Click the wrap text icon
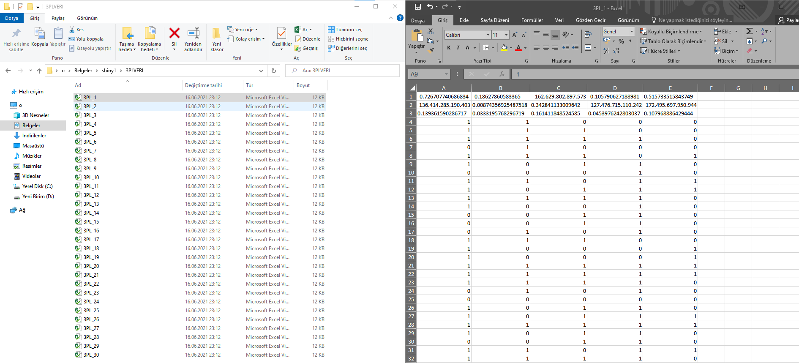Image resolution: width=799 pixels, height=363 pixels. coord(588,34)
